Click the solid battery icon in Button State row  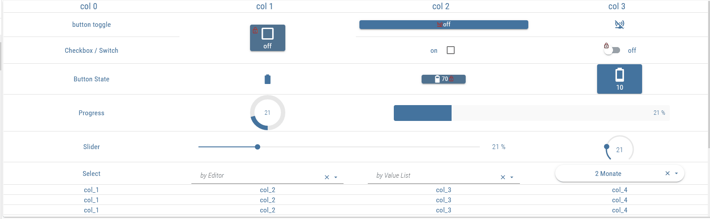[x=267, y=79]
